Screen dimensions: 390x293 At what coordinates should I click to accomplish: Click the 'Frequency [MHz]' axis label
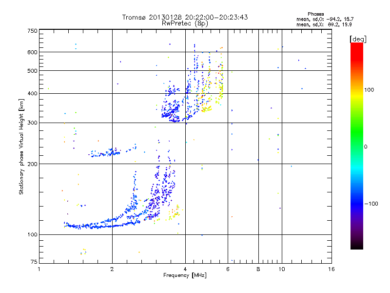[x=185, y=275]
